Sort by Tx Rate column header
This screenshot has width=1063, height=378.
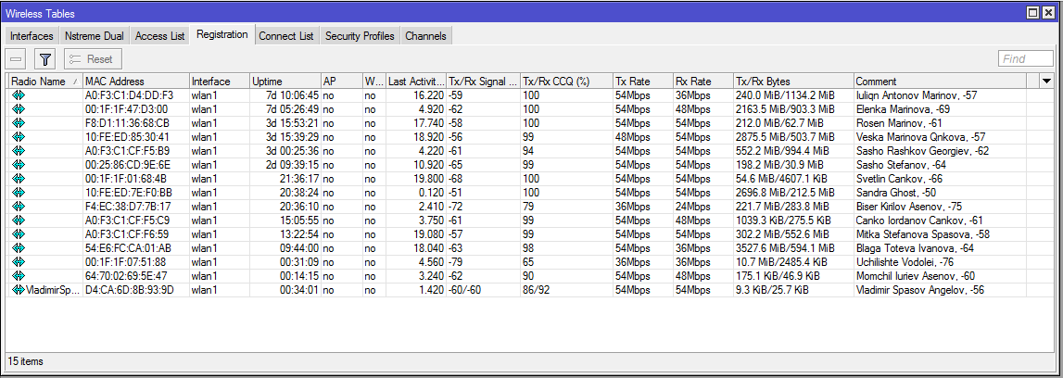642,82
